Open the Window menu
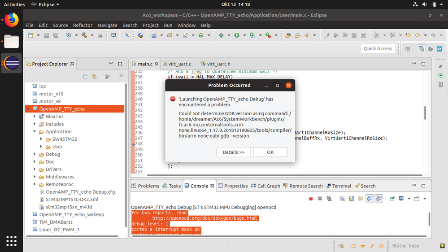Screen dimensions: 448x252 tap(186, 25)
